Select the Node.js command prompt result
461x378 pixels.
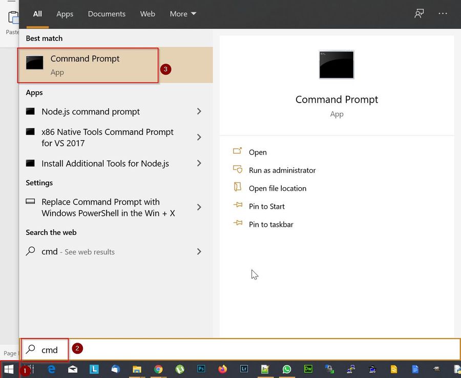pos(91,112)
